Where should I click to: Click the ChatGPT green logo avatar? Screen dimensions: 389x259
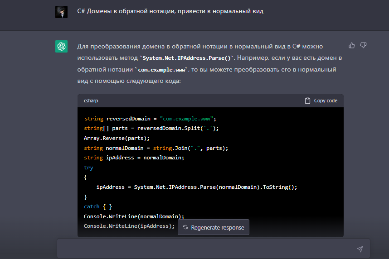[x=61, y=46]
